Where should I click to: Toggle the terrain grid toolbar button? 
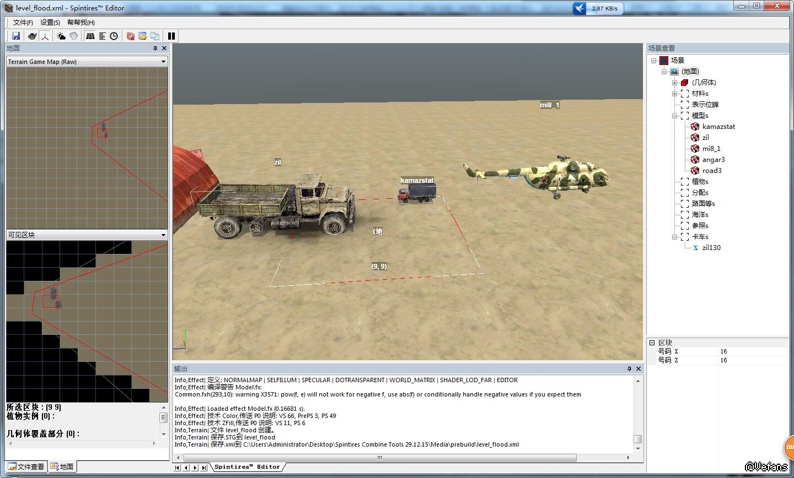tap(90, 36)
